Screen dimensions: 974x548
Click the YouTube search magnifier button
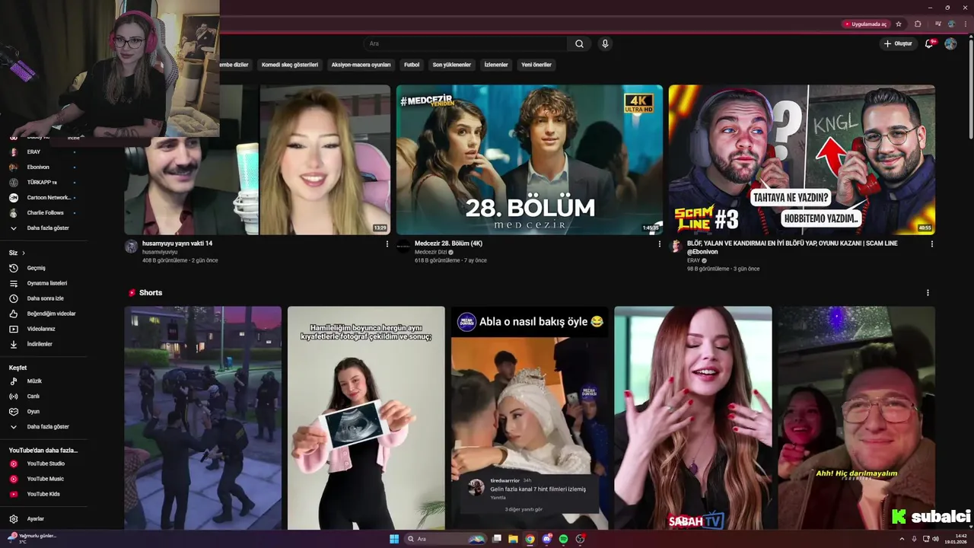pyautogui.click(x=579, y=44)
